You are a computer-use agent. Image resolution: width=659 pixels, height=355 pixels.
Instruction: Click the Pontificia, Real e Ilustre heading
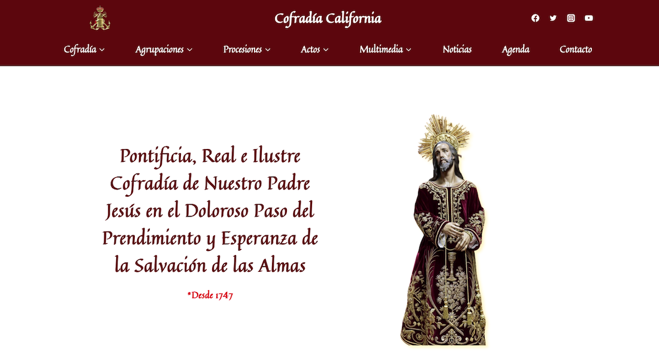[210, 211]
